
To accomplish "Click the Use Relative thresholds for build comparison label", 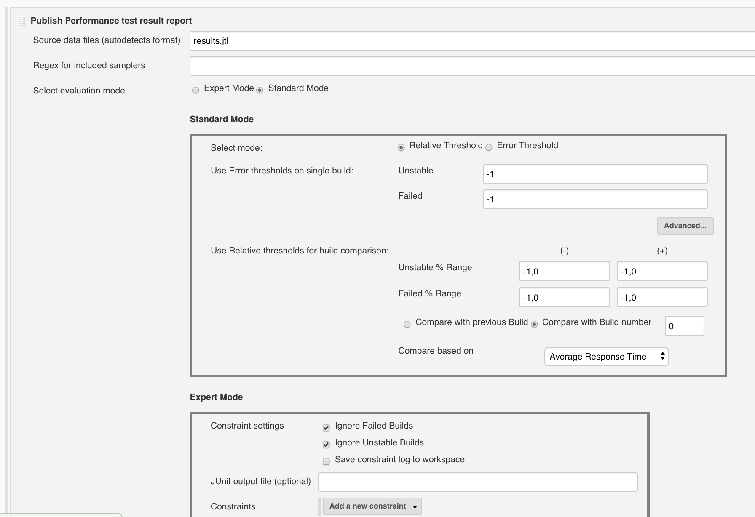I will pyautogui.click(x=300, y=251).
